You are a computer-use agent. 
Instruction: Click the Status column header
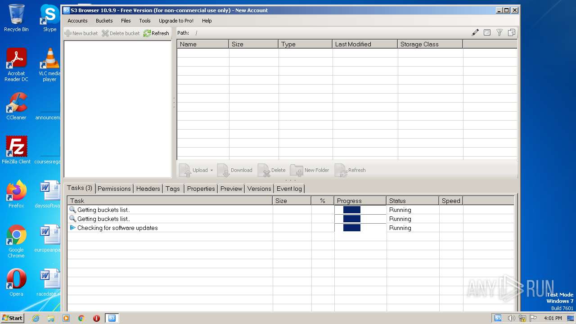413,201
